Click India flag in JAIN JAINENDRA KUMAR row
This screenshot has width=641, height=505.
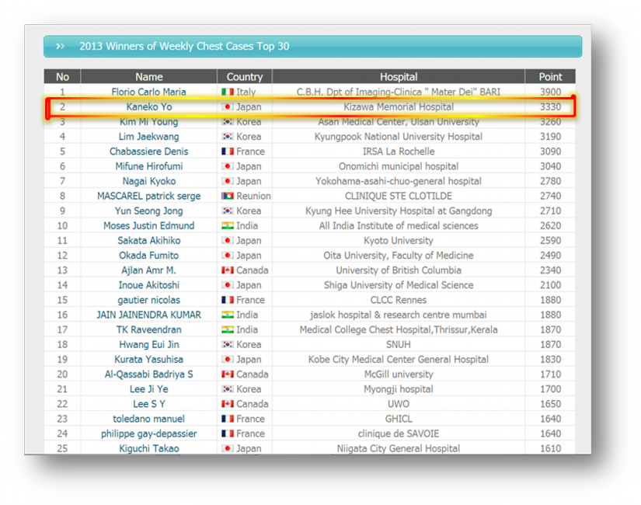click(x=228, y=315)
